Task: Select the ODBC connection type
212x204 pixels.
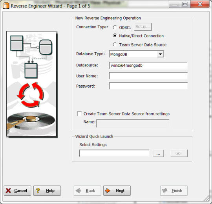Action: pos(115,28)
